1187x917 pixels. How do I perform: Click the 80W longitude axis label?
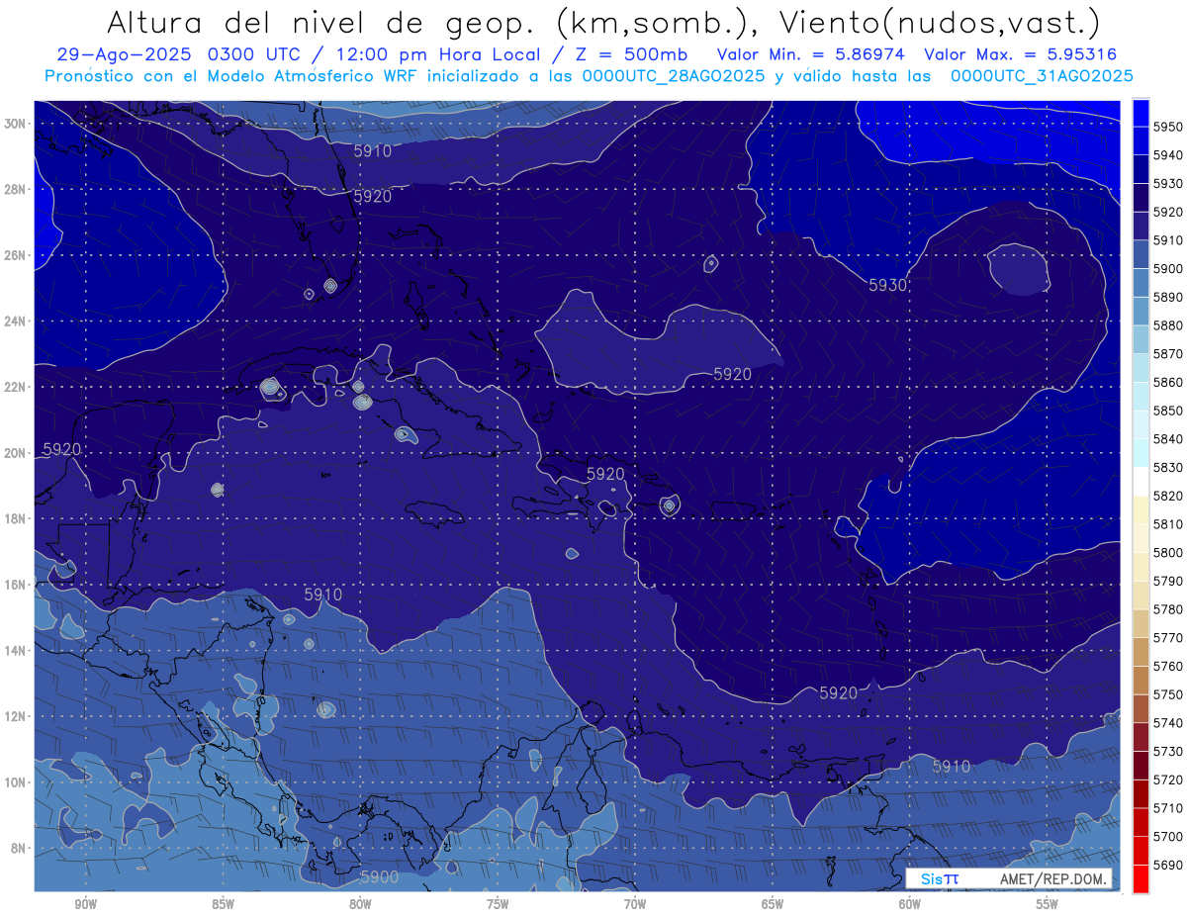[360, 904]
